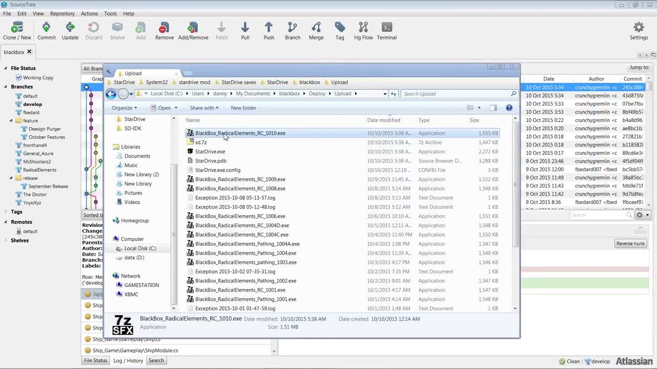Click the Commit toolbar icon
657x369 pixels.
tap(46, 31)
